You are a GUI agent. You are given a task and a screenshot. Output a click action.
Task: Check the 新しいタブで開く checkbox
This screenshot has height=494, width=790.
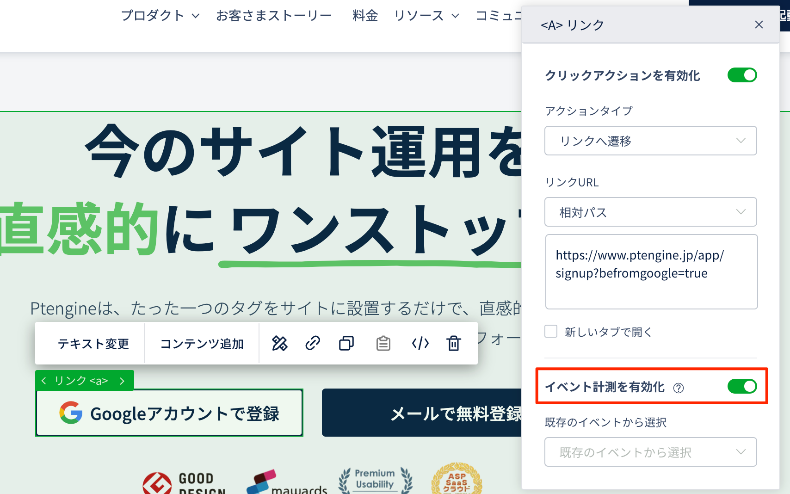551,331
